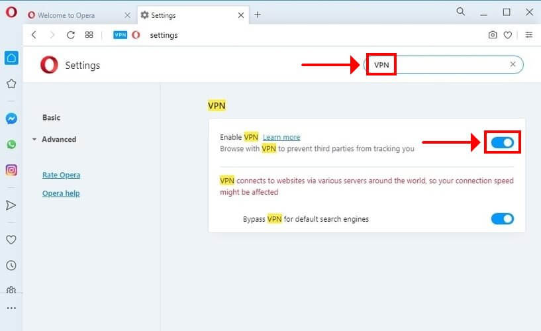Open sidebar three-dots setup menu

coord(11,308)
